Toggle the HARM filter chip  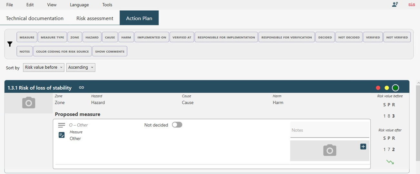click(x=126, y=37)
